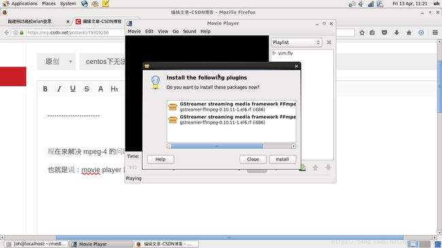The height and width of the screenshot is (248, 442).
Task: Select vim.flv in the playlist
Action: (x=286, y=53)
